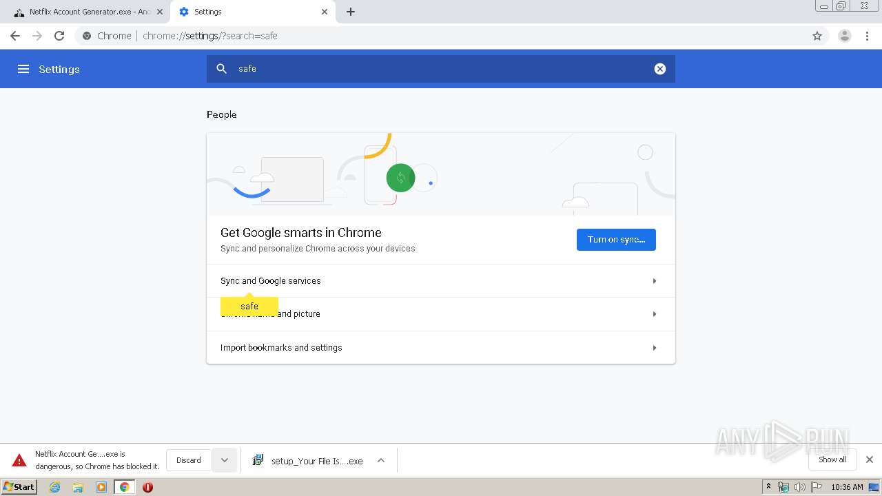The image size is (882, 496).
Task: Reload the current page
Action: (x=59, y=36)
